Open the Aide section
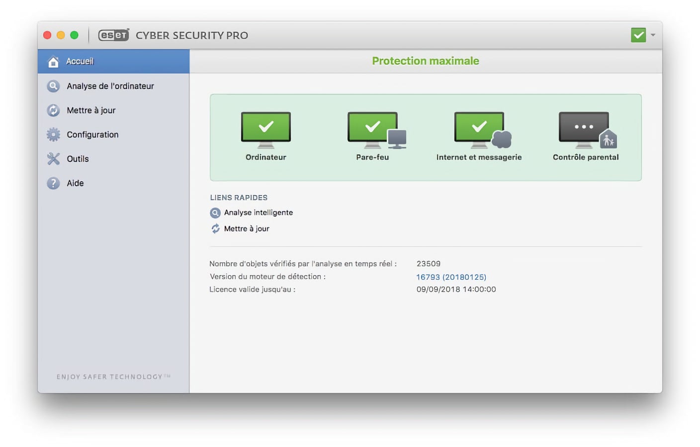Viewport: 700px width, 447px height. [x=113, y=183]
